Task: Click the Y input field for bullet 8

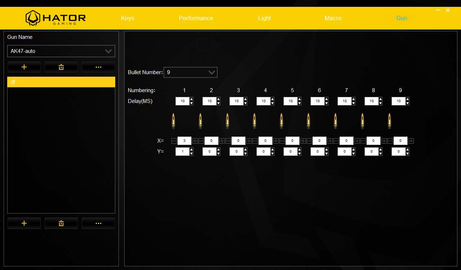Action: [372, 152]
